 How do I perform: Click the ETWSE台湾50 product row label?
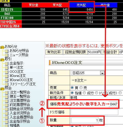[11, 26]
